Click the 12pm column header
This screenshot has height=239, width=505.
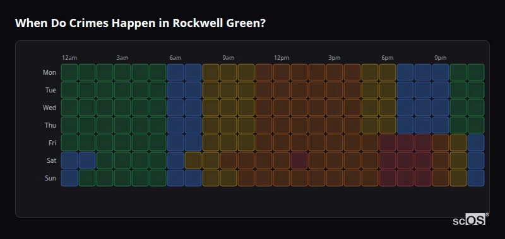point(282,58)
